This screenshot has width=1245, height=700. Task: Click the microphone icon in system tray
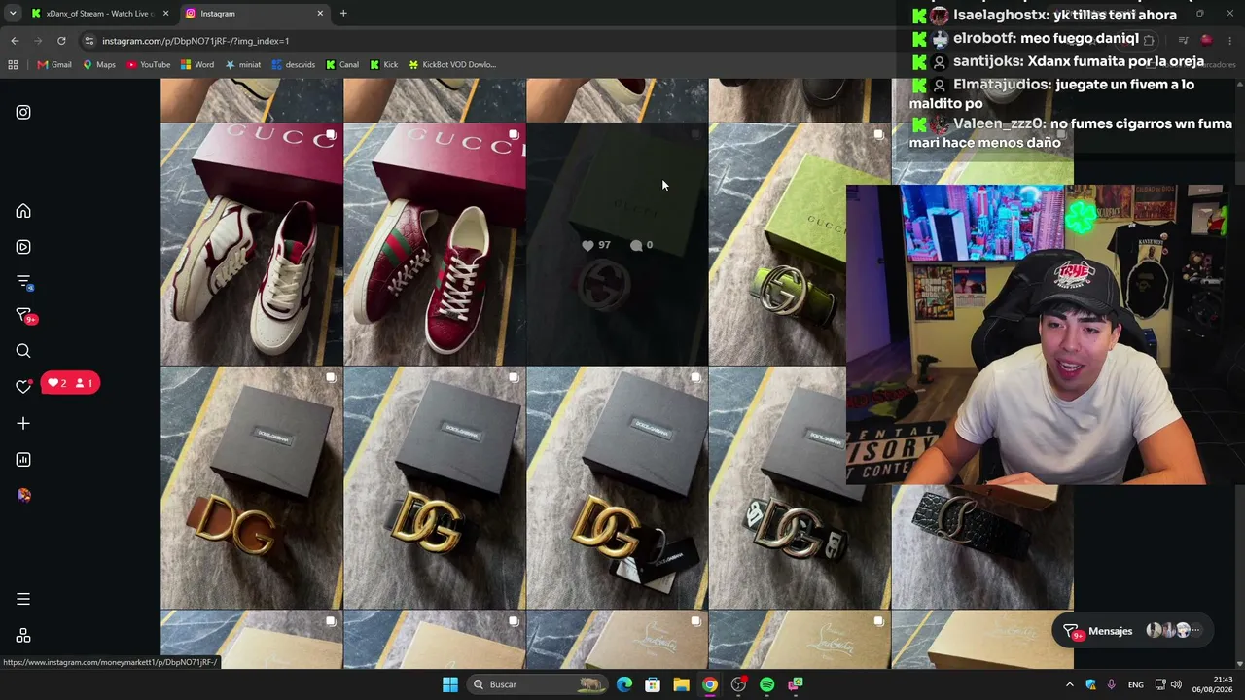click(1111, 684)
